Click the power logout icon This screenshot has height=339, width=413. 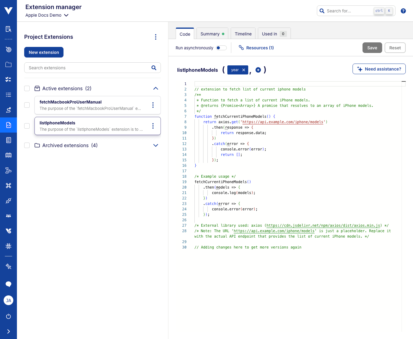[x=8, y=316]
